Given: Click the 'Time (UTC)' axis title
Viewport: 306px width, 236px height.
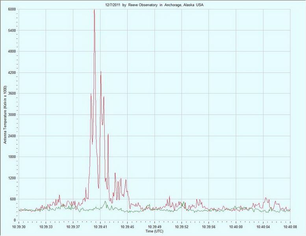Looking at the screenshot, I should pos(154,231).
